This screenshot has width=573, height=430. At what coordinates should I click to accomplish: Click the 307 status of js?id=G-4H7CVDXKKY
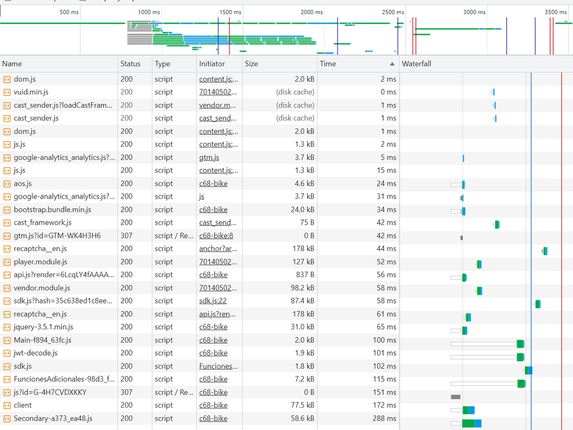click(x=126, y=392)
